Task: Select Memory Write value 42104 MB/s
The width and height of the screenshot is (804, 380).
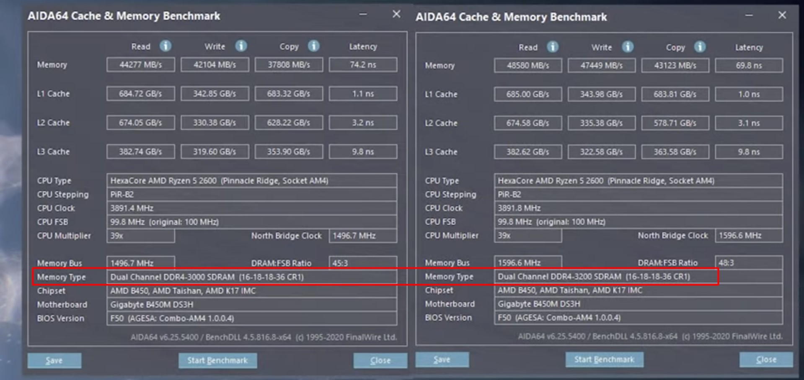Action: (215, 65)
